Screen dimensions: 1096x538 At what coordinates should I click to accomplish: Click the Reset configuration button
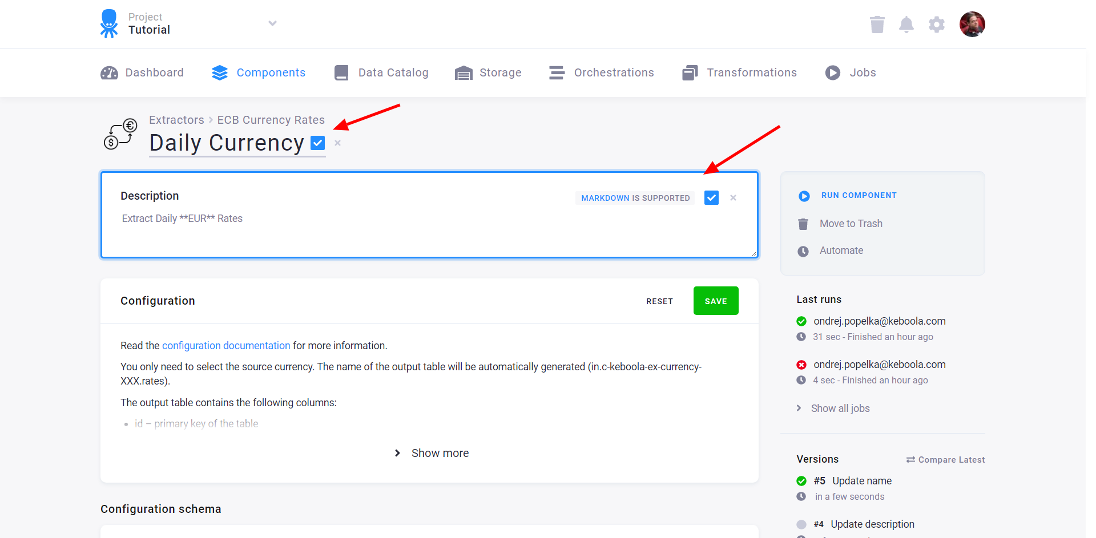pyautogui.click(x=659, y=301)
